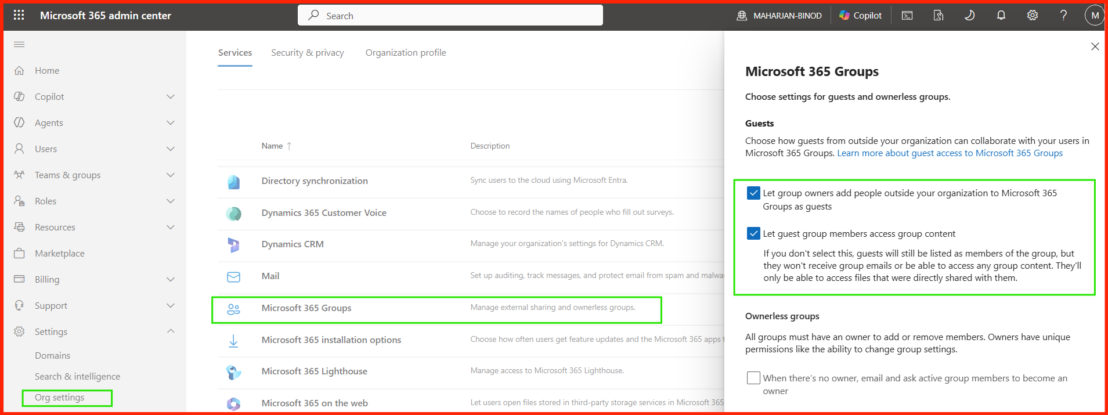Click the Microsoft 365 Lighthouse icon

click(x=233, y=372)
